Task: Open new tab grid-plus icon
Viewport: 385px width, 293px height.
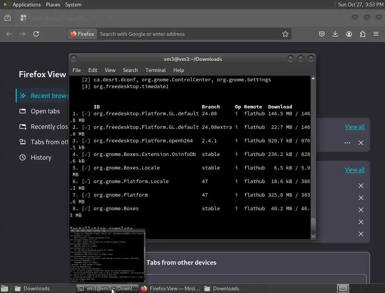Action: [23, 18]
